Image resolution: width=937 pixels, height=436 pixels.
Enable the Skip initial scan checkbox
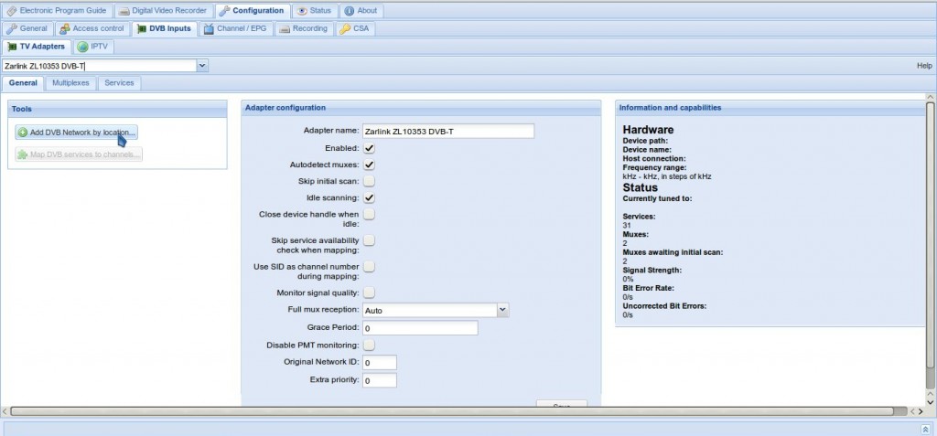pyautogui.click(x=370, y=180)
